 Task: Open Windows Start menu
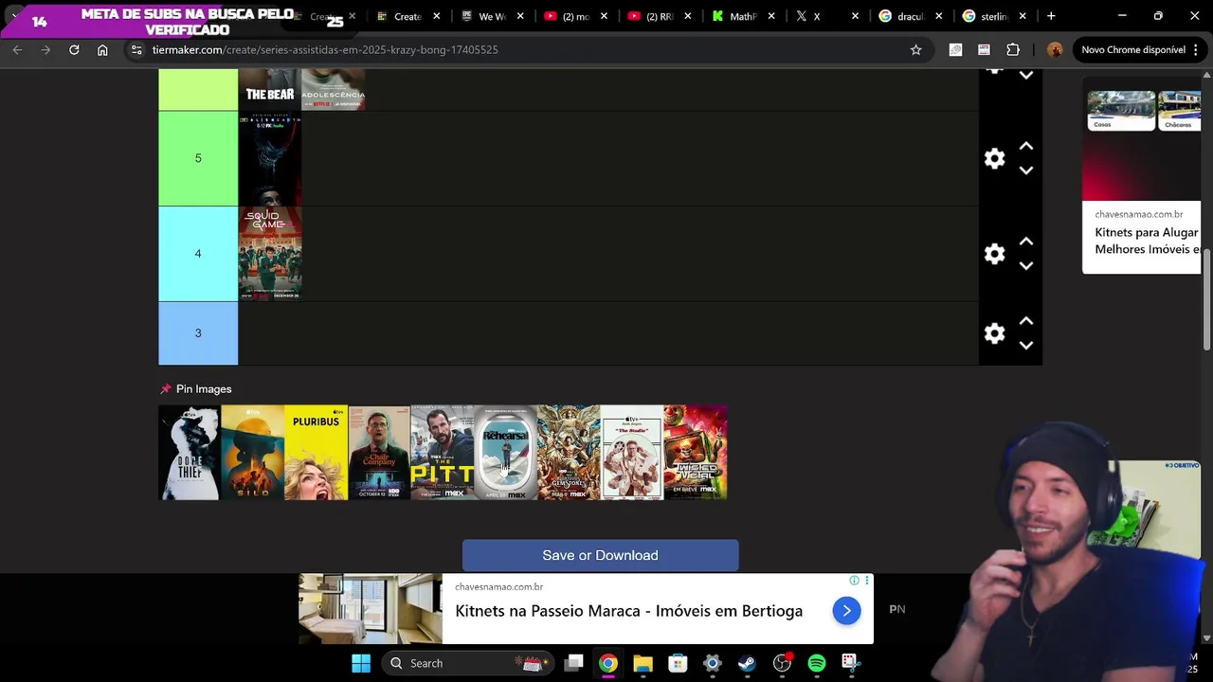[x=361, y=663]
